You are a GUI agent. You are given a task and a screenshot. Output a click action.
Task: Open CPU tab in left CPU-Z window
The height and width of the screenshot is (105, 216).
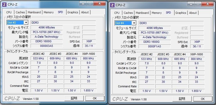9,12
